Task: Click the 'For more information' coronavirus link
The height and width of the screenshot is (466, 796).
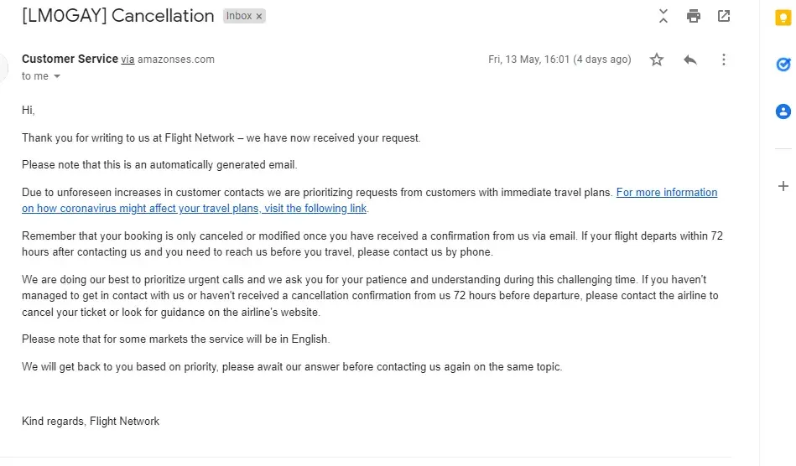Action: tap(667, 193)
